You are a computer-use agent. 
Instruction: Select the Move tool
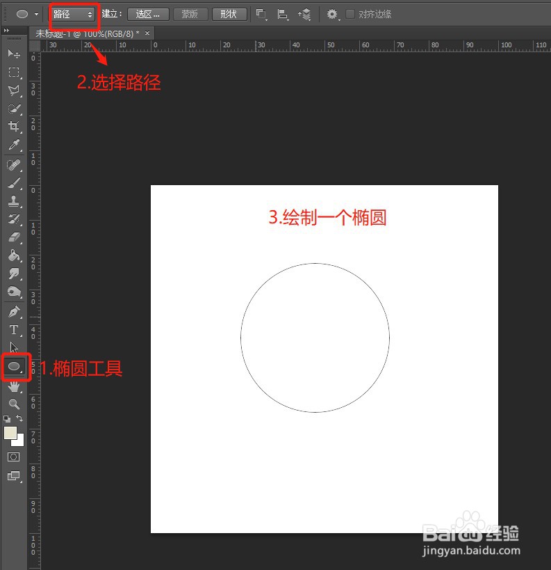click(x=14, y=54)
